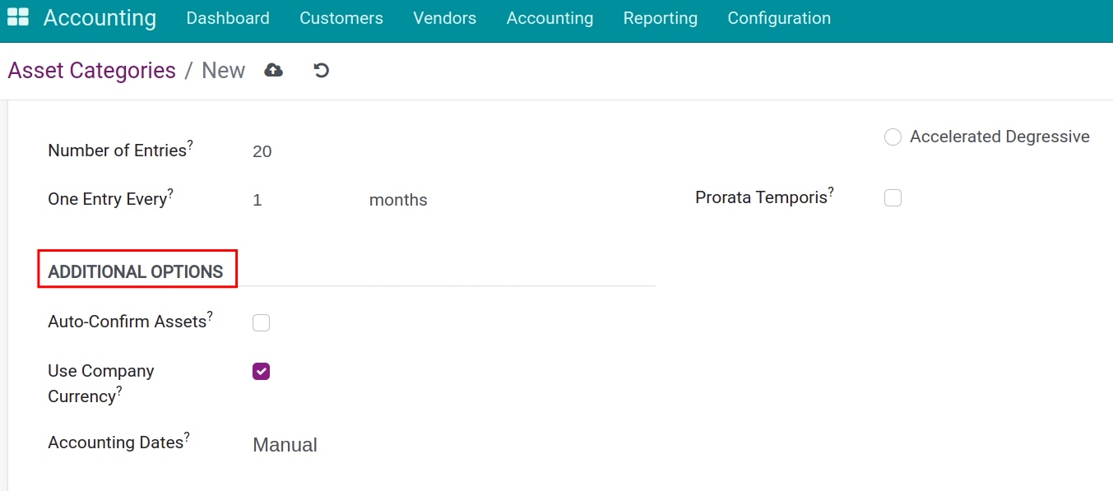Show help tooltip for Number of Entries
Screen dimensions: 1113x491
pos(190,145)
